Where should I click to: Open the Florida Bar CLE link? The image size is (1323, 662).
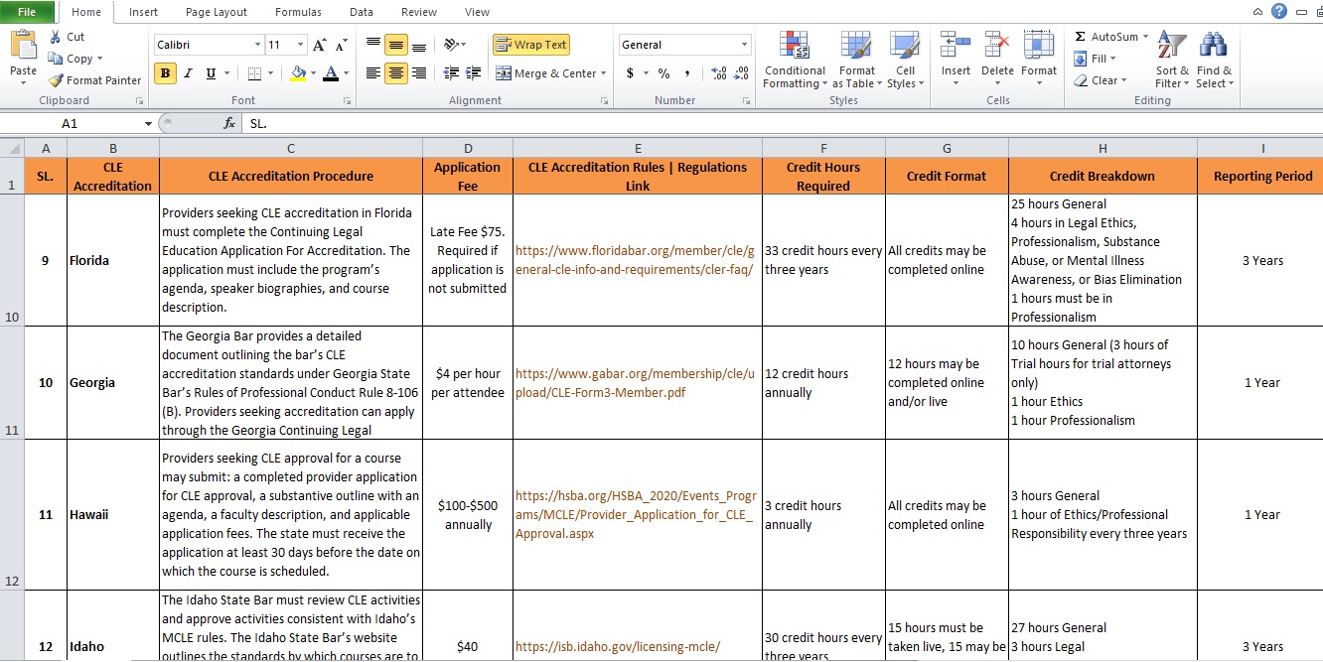point(635,260)
